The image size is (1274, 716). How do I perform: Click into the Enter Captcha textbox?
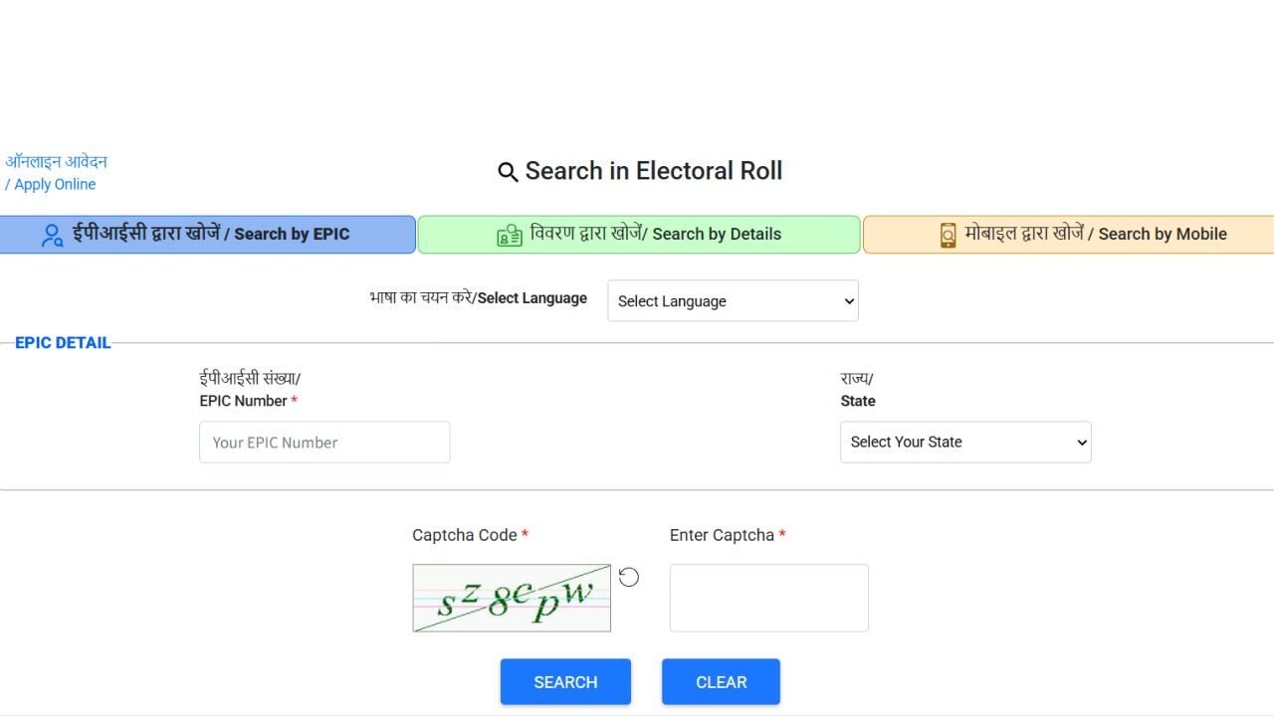coord(768,598)
